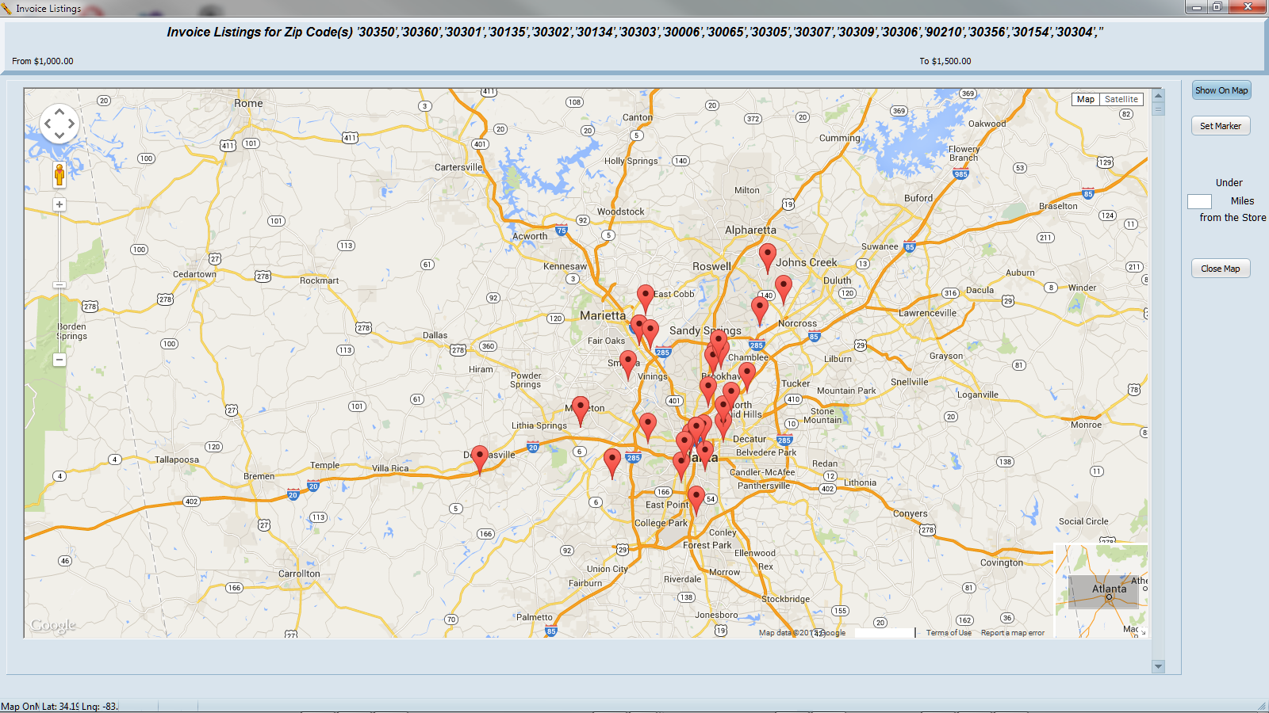Viewport: 1269px width, 713px height.
Task: Click the Villa Rica label on map
Action: pos(390,468)
